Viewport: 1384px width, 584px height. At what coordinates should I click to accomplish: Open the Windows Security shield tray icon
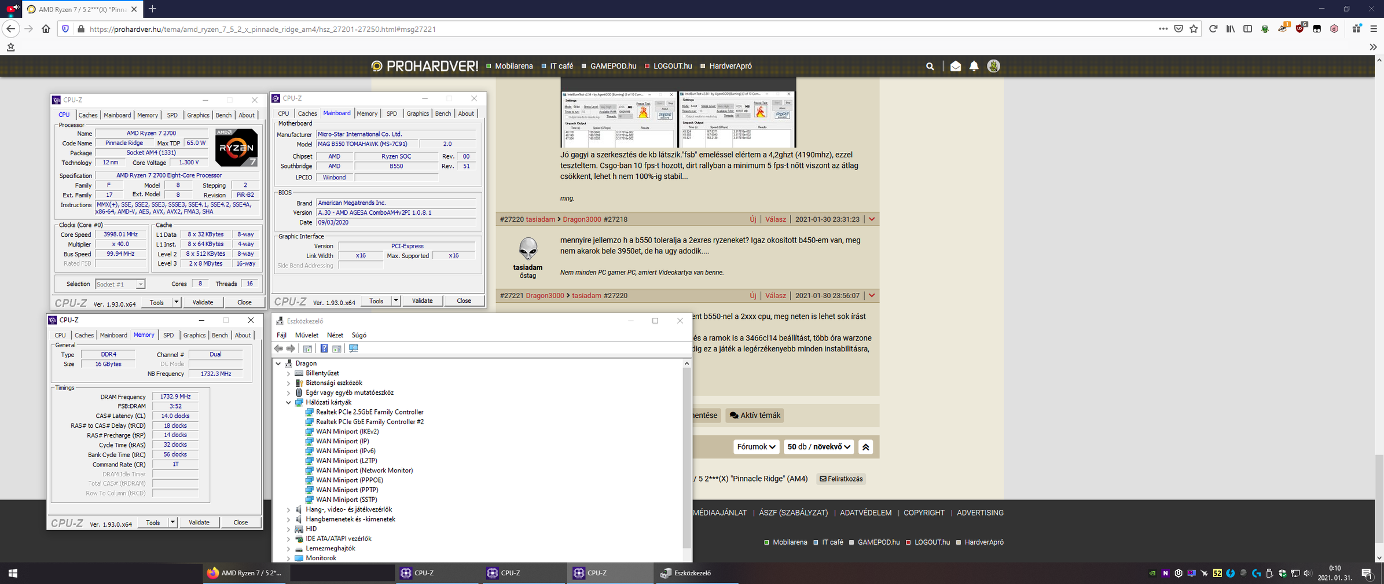1282,573
